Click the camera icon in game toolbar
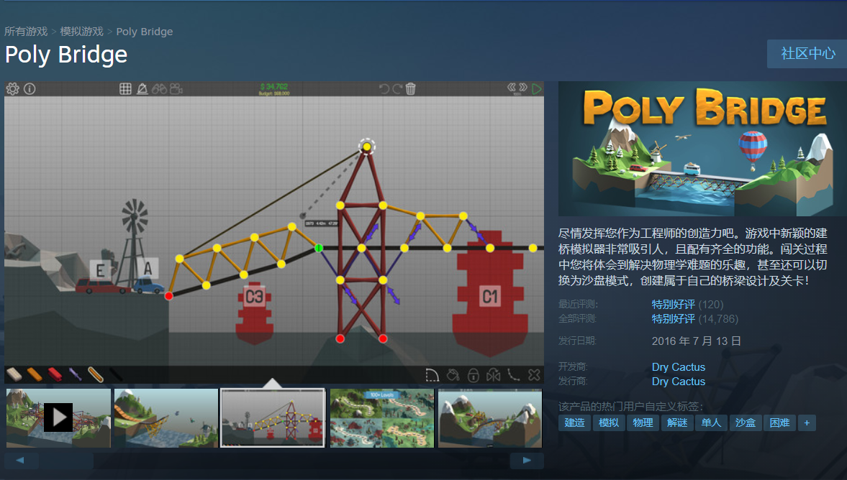847x480 pixels. [x=176, y=89]
